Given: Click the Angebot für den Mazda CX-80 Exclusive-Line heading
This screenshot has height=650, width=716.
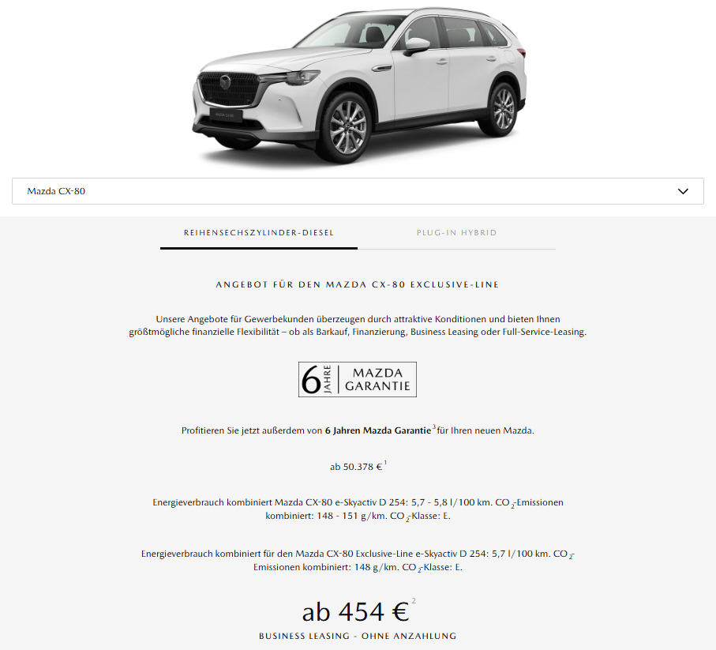Looking at the screenshot, I should click(358, 284).
